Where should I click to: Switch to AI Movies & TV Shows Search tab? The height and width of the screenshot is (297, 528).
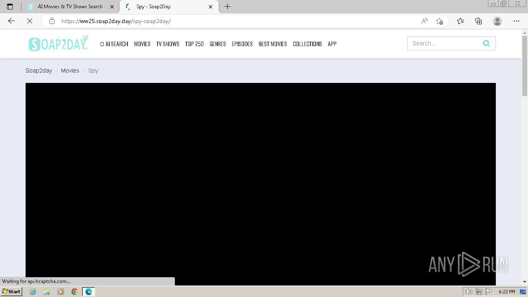(x=70, y=7)
